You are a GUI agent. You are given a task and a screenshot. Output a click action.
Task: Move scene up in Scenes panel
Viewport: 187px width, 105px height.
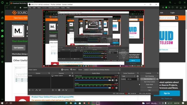tap(37, 90)
